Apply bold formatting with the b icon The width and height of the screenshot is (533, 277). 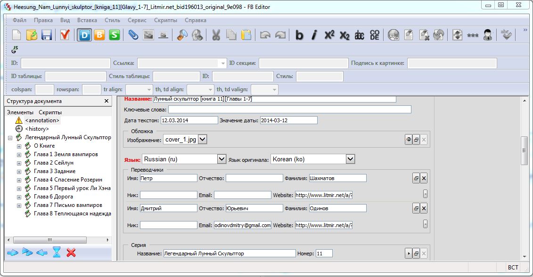point(299,35)
